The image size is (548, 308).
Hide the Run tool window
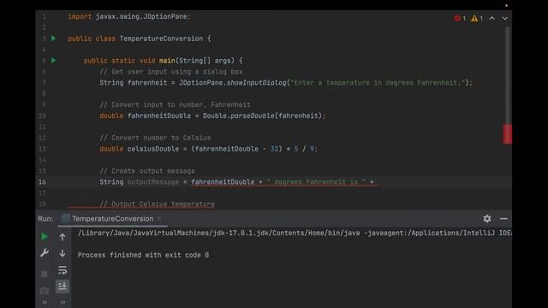click(x=503, y=219)
